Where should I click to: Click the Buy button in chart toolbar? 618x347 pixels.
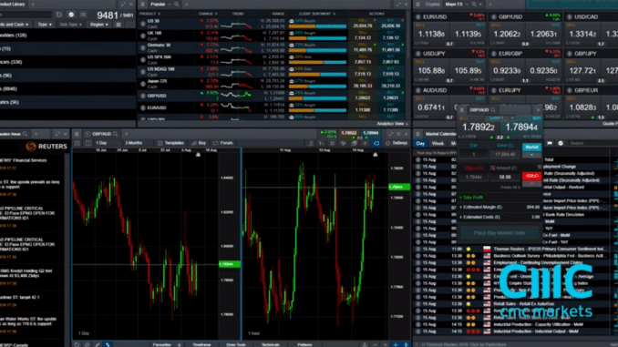[199, 143]
